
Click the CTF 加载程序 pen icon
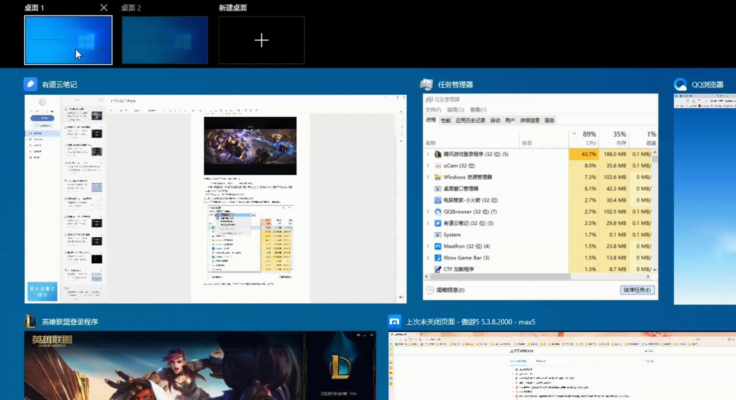[438, 269]
